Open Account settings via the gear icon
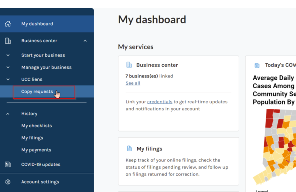This screenshot has height=192, width=296. click(x=7, y=181)
